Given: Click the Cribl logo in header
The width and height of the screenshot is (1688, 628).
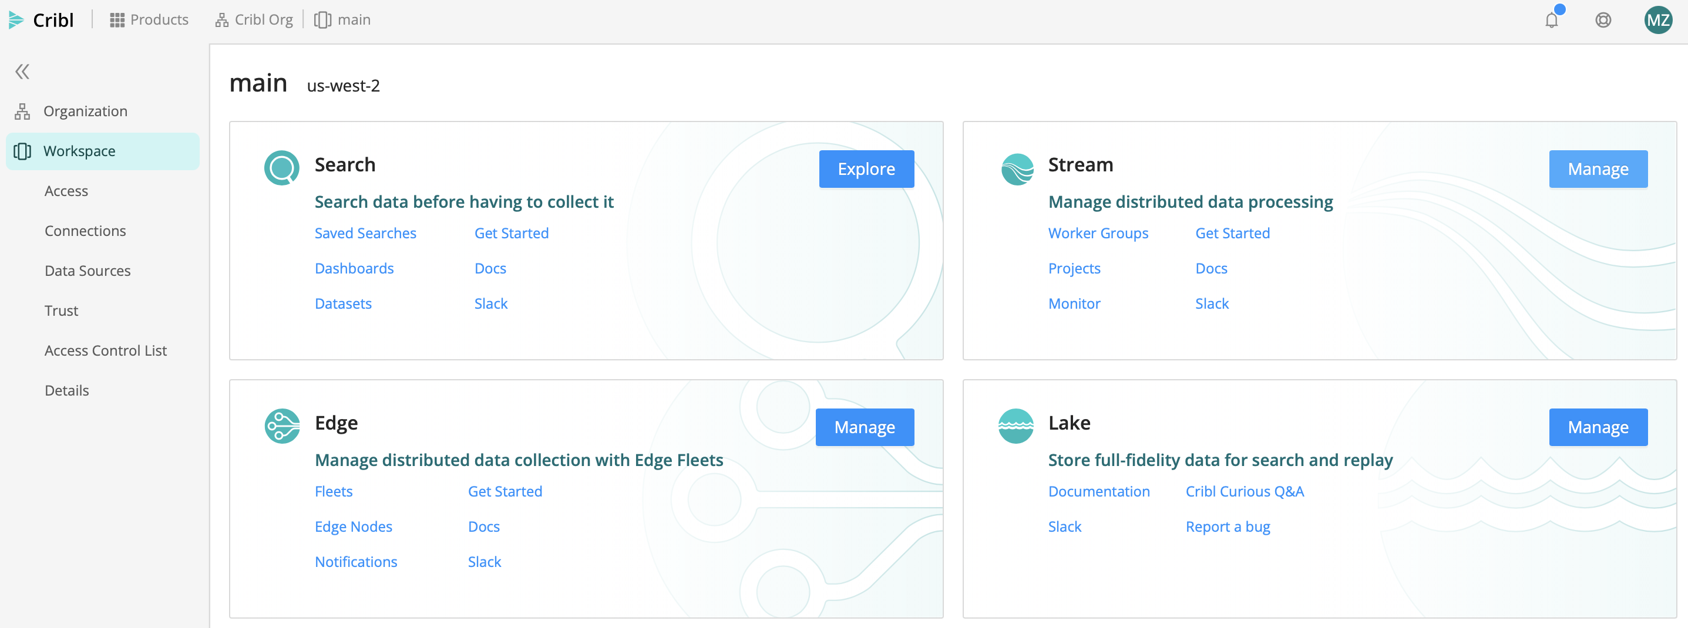Looking at the screenshot, I should pyautogui.click(x=41, y=21).
